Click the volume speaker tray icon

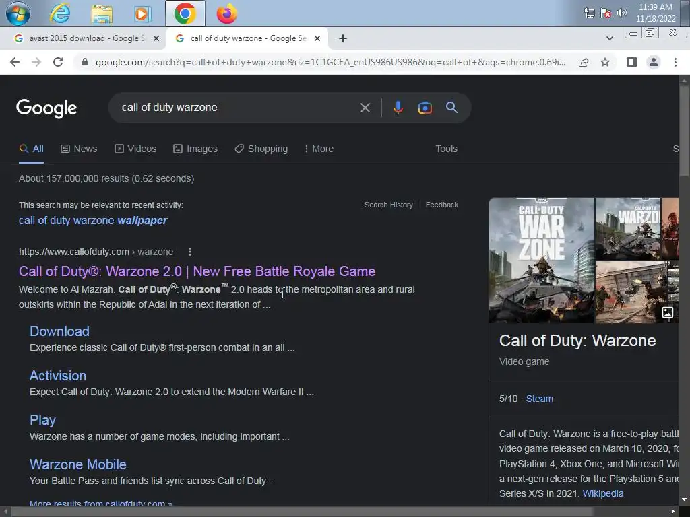click(x=621, y=13)
